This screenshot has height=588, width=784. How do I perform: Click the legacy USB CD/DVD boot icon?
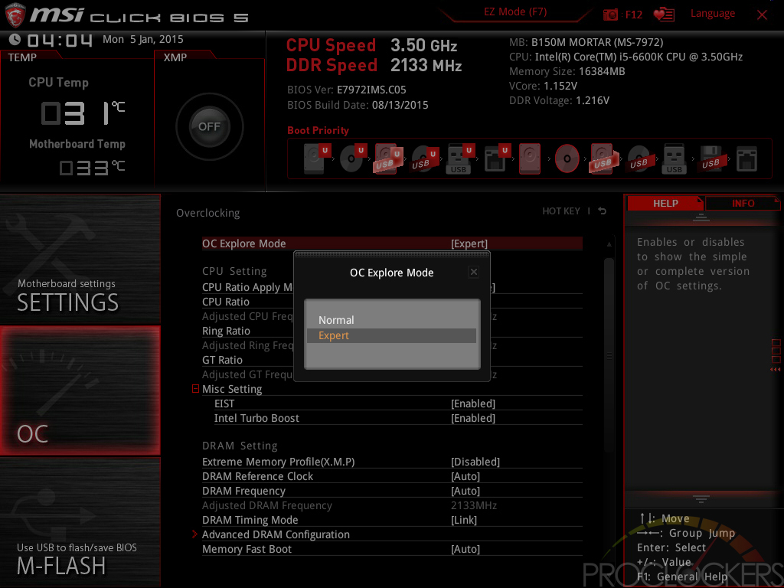(639, 158)
